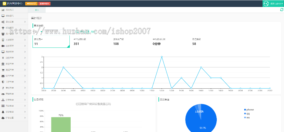
Task: Click the 设备终端 section heading
Action: (x=38, y=99)
